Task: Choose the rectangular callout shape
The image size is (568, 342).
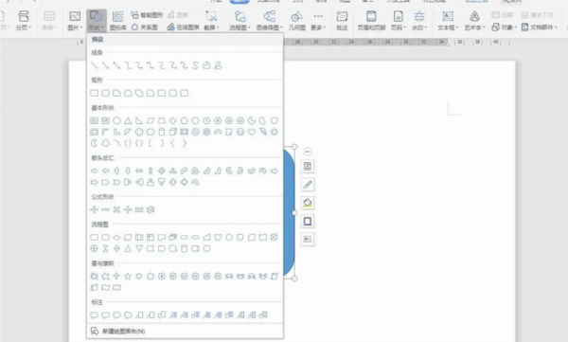Action: point(94,315)
